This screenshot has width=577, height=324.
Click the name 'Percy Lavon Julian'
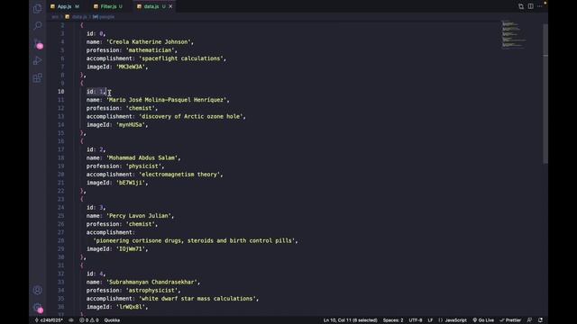click(x=139, y=216)
